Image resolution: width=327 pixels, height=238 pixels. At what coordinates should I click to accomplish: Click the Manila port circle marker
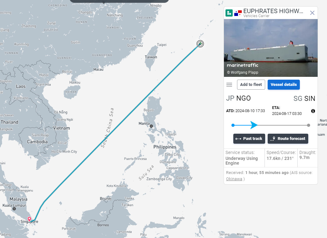pyautogui.click(x=151, y=126)
